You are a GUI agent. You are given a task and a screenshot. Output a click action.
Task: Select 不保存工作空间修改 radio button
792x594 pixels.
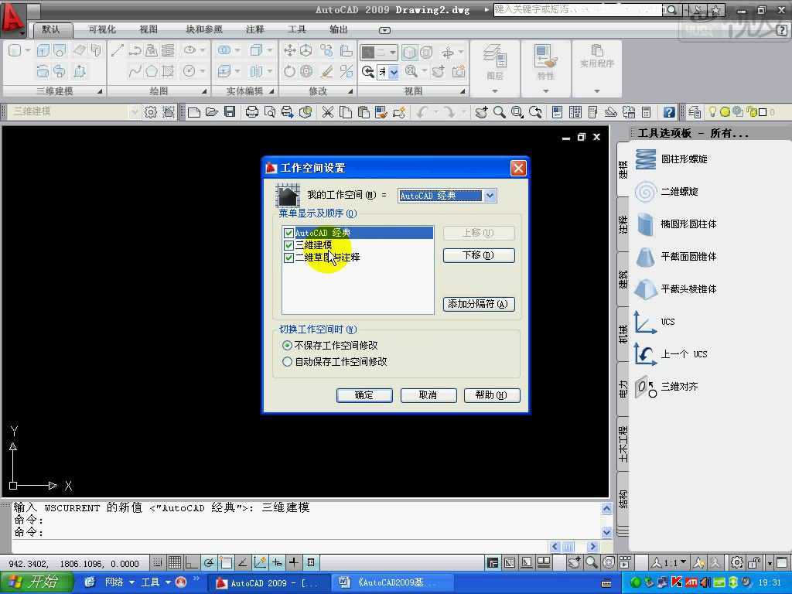pos(288,346)
